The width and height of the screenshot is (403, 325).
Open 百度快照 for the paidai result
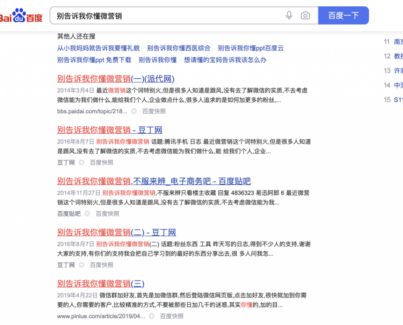pyautogui.click(x=154, y=111)
